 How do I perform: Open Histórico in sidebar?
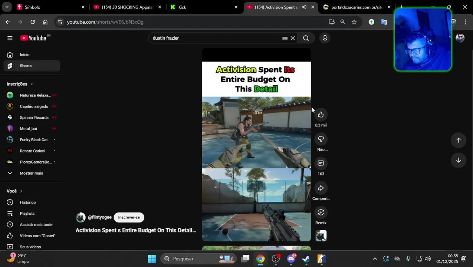pos(32,202)
